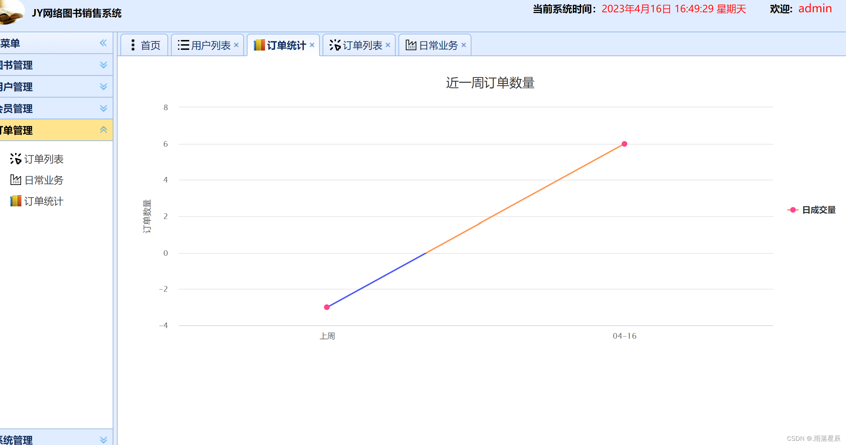The width and height of the screenshot is (846, 445).
Task: Switch to the 用户列表 tab
Action: click(207, 45)
